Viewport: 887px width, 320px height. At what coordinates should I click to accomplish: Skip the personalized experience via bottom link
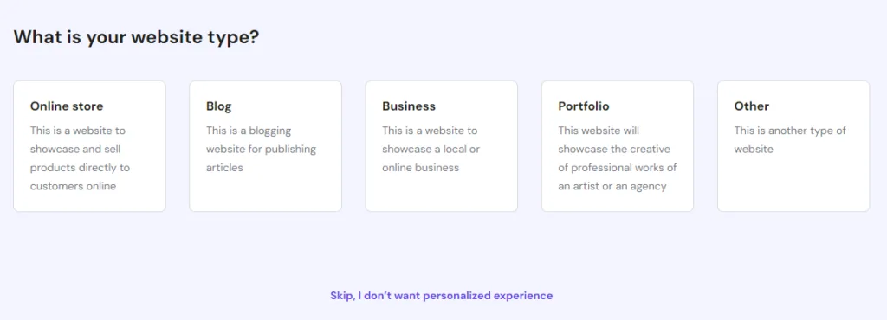[x=441, y=295]
